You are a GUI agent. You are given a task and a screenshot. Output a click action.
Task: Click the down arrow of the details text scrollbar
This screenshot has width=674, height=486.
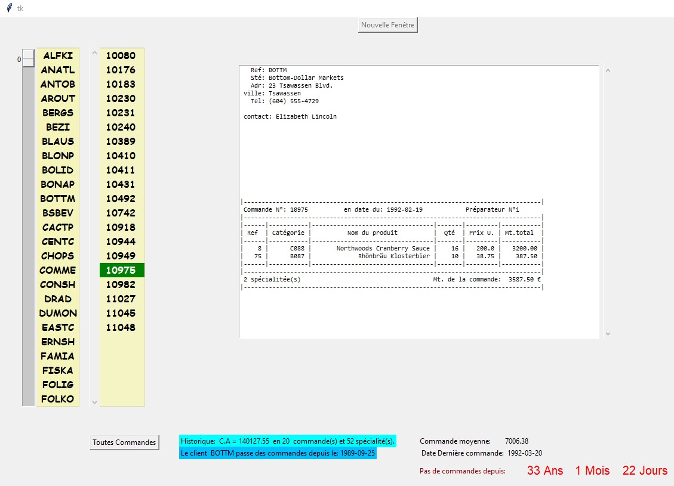point(608,333)
